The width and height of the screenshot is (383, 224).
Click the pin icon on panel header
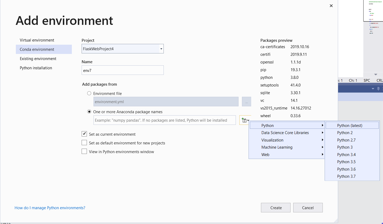(378, 89)
